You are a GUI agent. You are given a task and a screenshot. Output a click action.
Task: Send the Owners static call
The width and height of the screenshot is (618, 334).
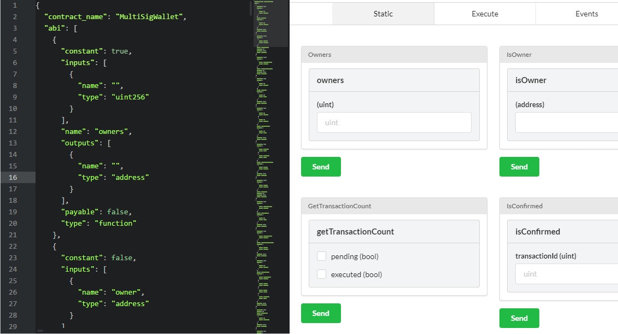click(x=321, y=167)
